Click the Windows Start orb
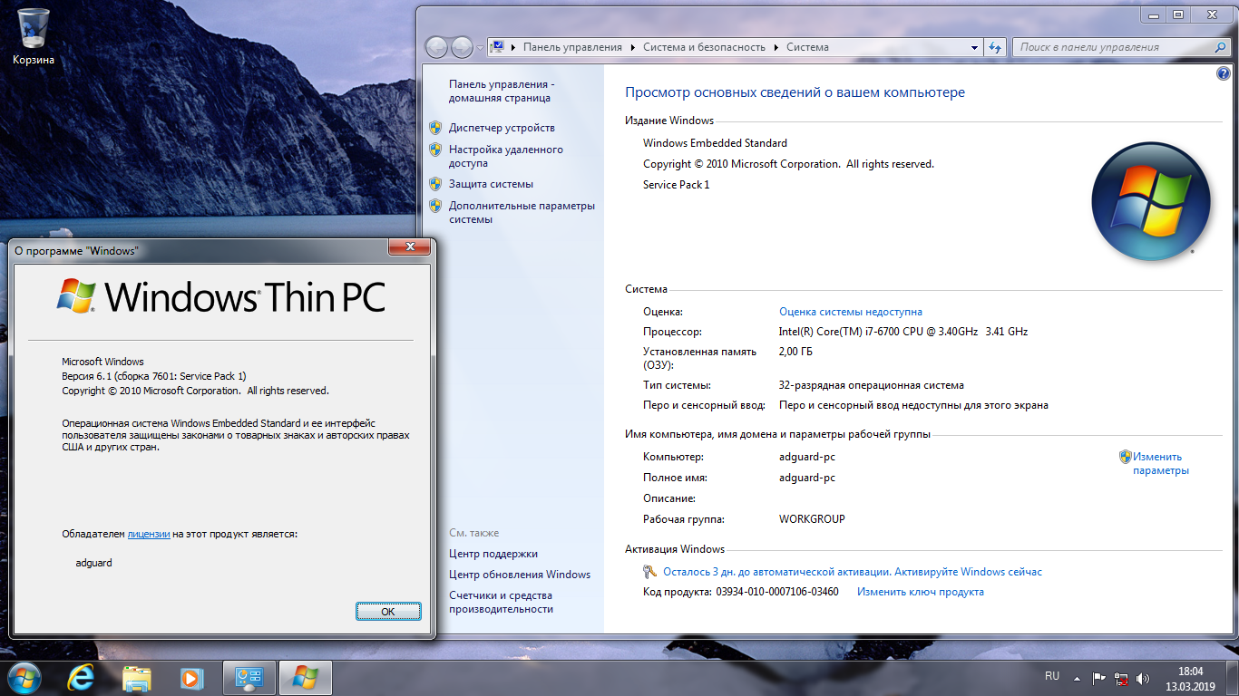Image resolution: width=1239 pixels, height=696 pixels. click(x=24, y=677)
